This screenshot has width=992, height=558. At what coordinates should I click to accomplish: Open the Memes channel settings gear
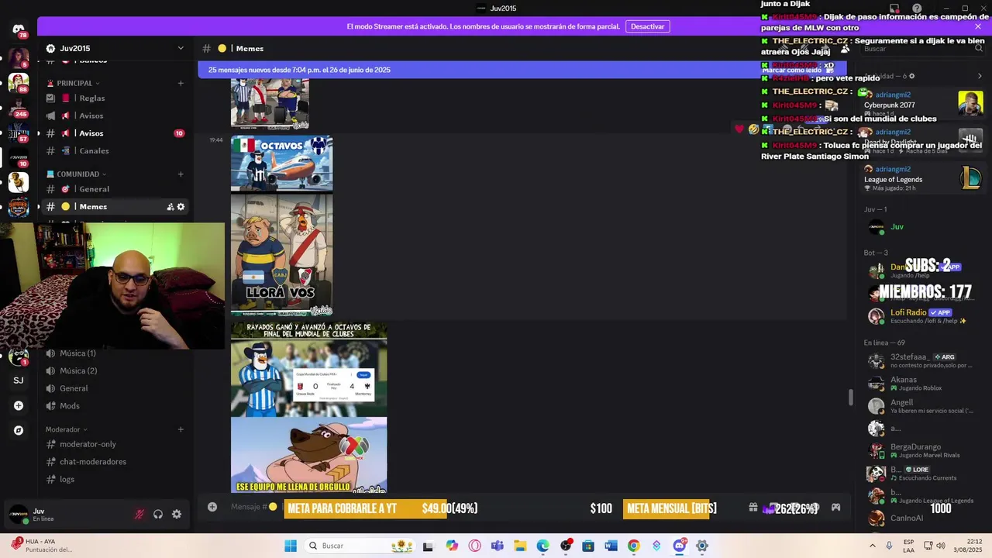tap(181, 207)
